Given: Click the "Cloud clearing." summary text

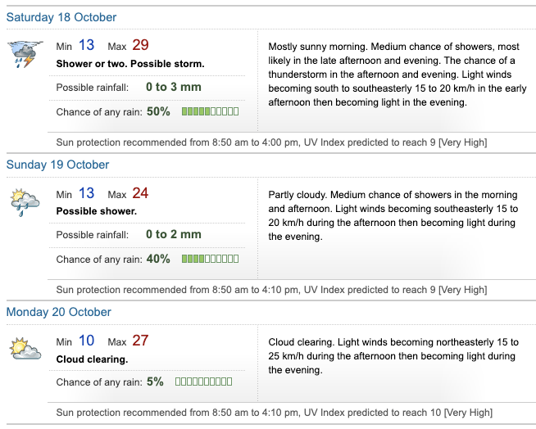Looking at the screenshot, I should click(x=92, y=359).
